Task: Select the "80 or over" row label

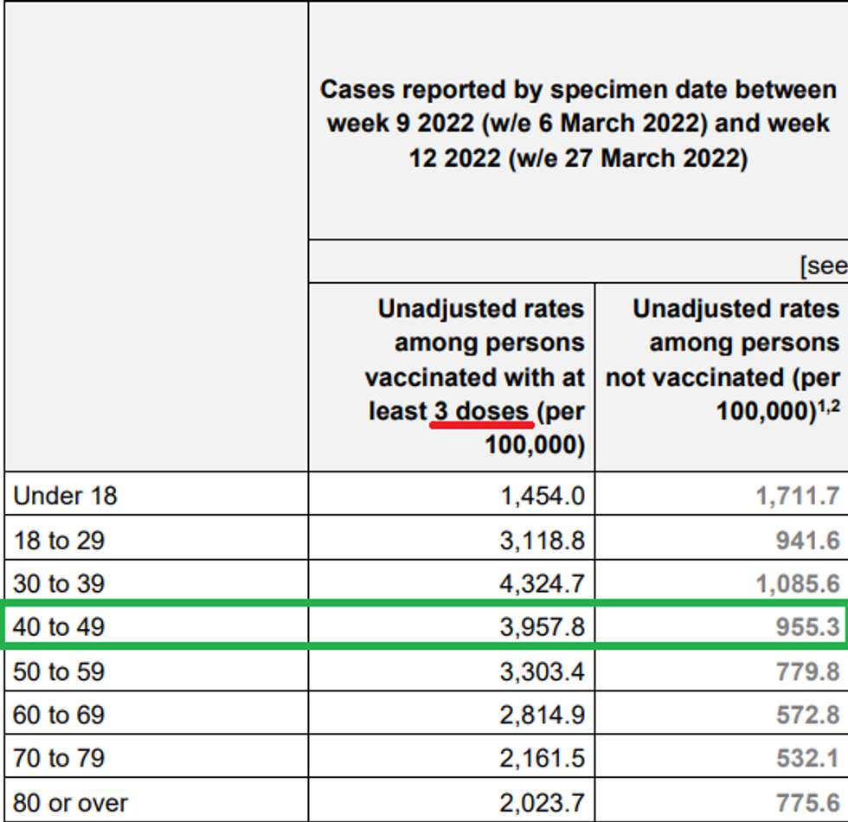Action: tap(70, 802)
